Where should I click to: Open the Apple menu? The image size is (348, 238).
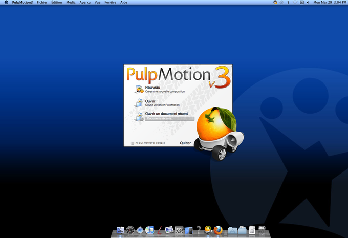tap(6, 2)
